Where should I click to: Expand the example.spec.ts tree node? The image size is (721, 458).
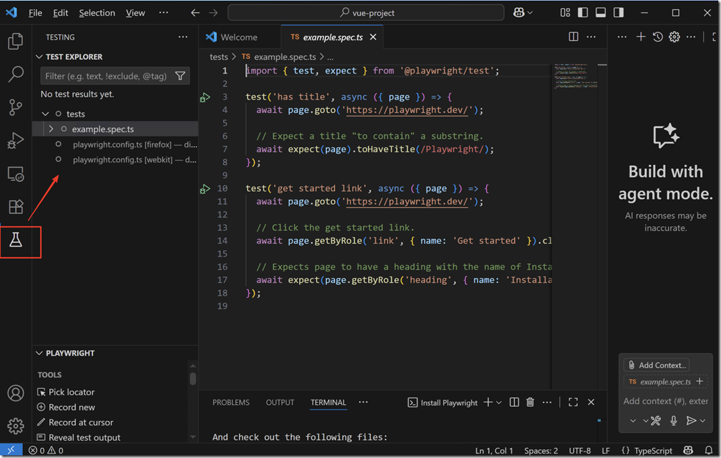coord(51,129)
